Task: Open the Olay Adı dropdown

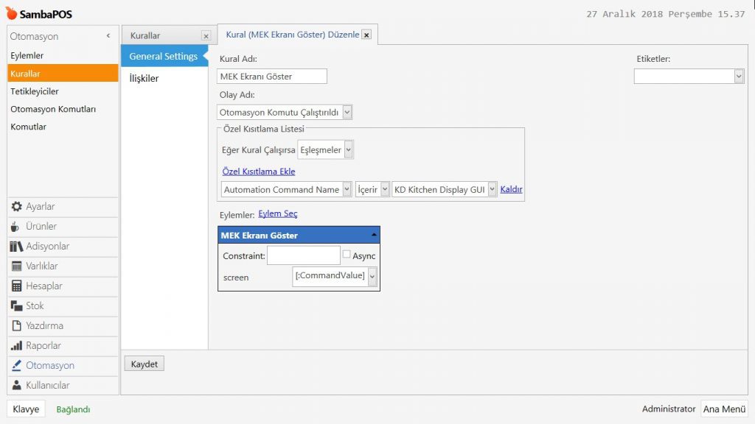Action: coord(348,113)
